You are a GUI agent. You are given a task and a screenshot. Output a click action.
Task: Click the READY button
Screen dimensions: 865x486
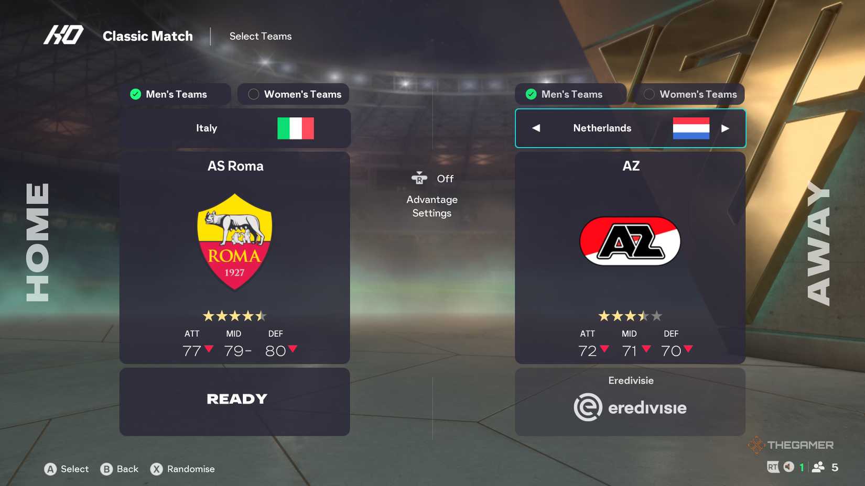[235, 402]
